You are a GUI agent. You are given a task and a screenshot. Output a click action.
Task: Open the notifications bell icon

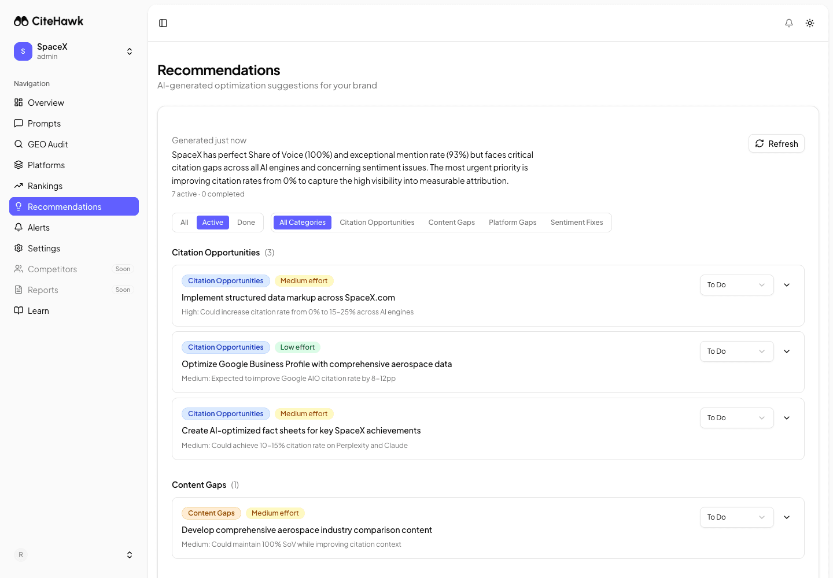pyautogui.click(x=789, y=23)
